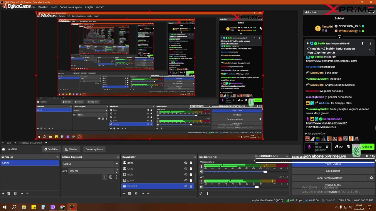Open Profil menu
Viewport: 376px width, 211px height.
(54, 7)
